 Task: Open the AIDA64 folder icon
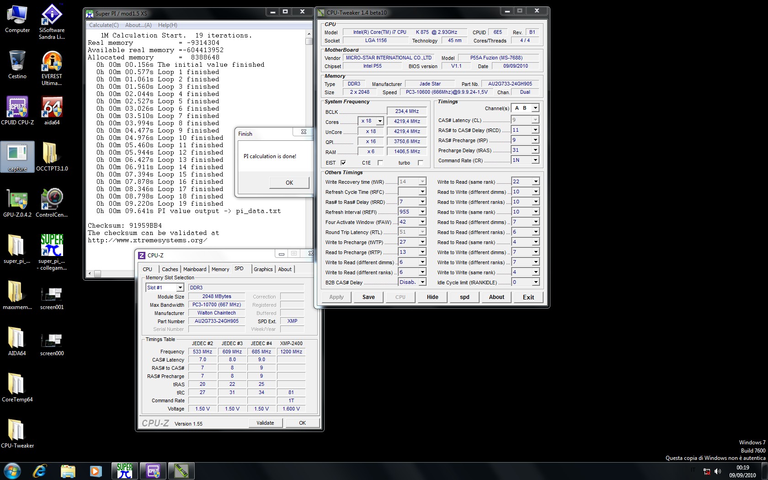(17, 341)
